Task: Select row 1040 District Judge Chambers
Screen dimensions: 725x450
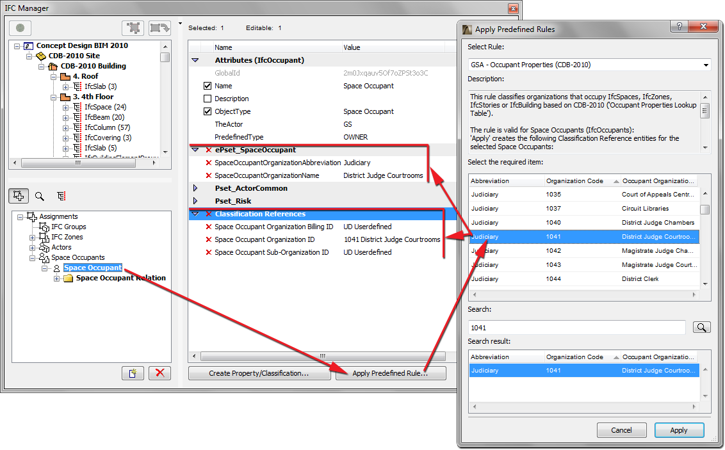Action: [584, 223]
